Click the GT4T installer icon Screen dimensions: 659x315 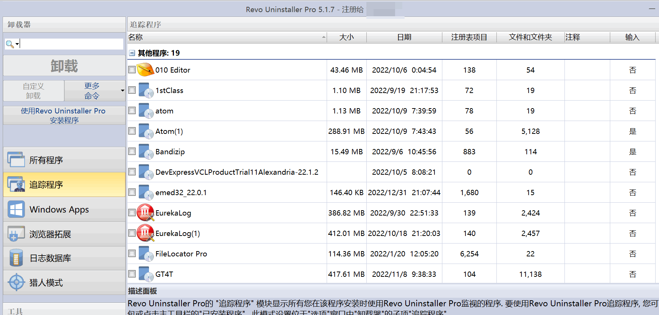(146, 274)
